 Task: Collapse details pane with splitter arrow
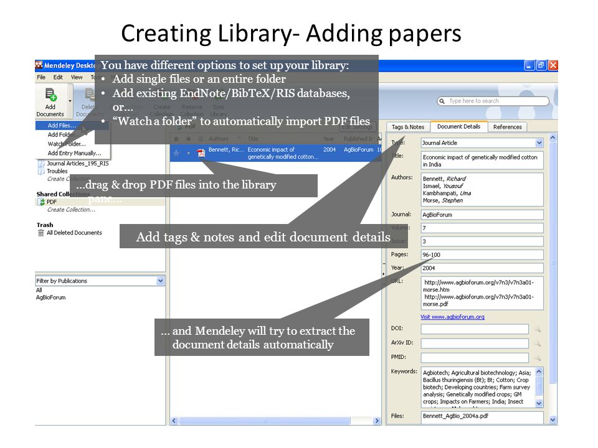tap(383, 274)
